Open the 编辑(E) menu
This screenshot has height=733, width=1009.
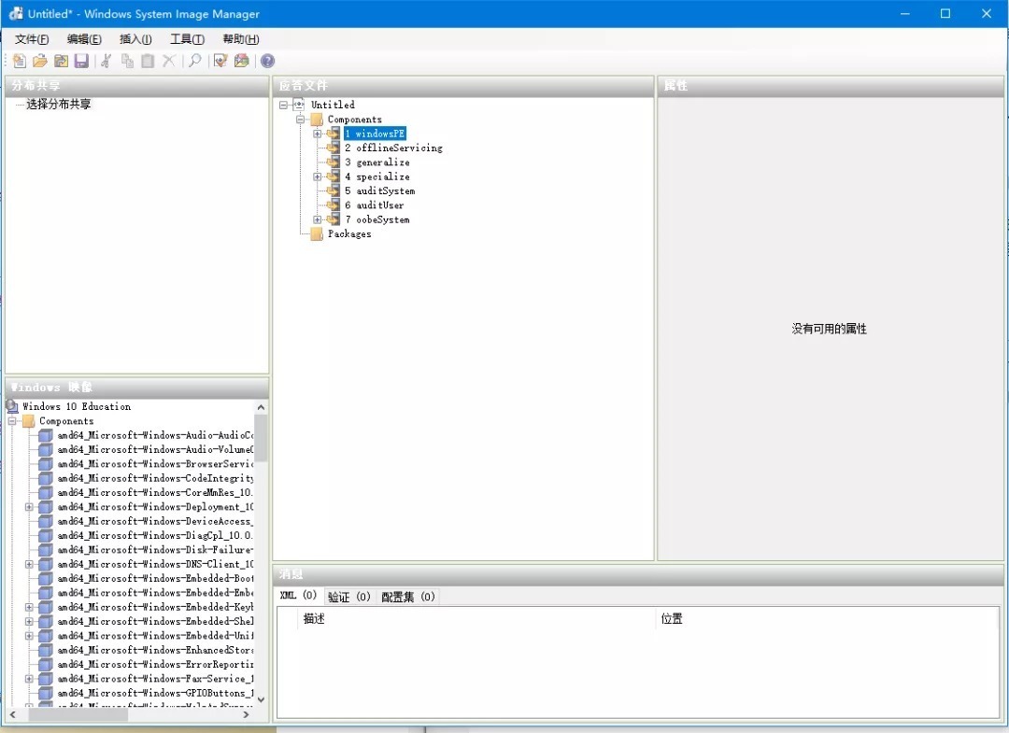pos(84,39)
